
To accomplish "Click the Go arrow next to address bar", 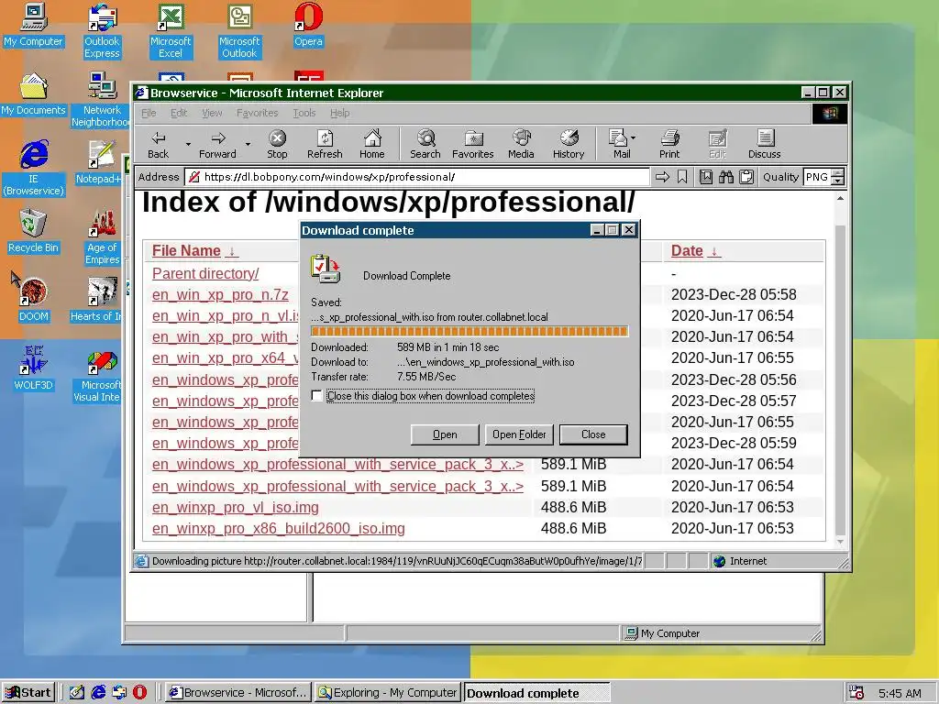I will pos(662,177).
